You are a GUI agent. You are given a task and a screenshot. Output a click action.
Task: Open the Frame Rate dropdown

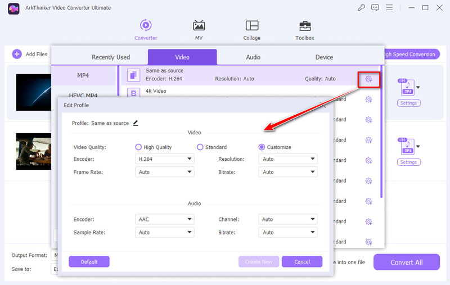[x=165, y=172]
